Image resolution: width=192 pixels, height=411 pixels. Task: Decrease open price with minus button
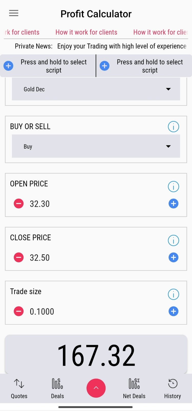coord(18,204)
